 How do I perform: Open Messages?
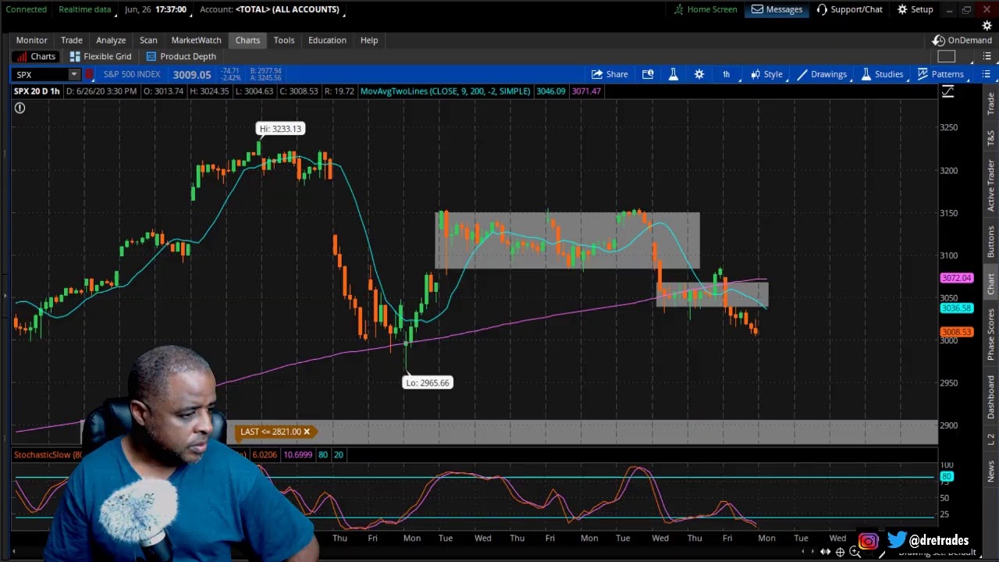777,9
